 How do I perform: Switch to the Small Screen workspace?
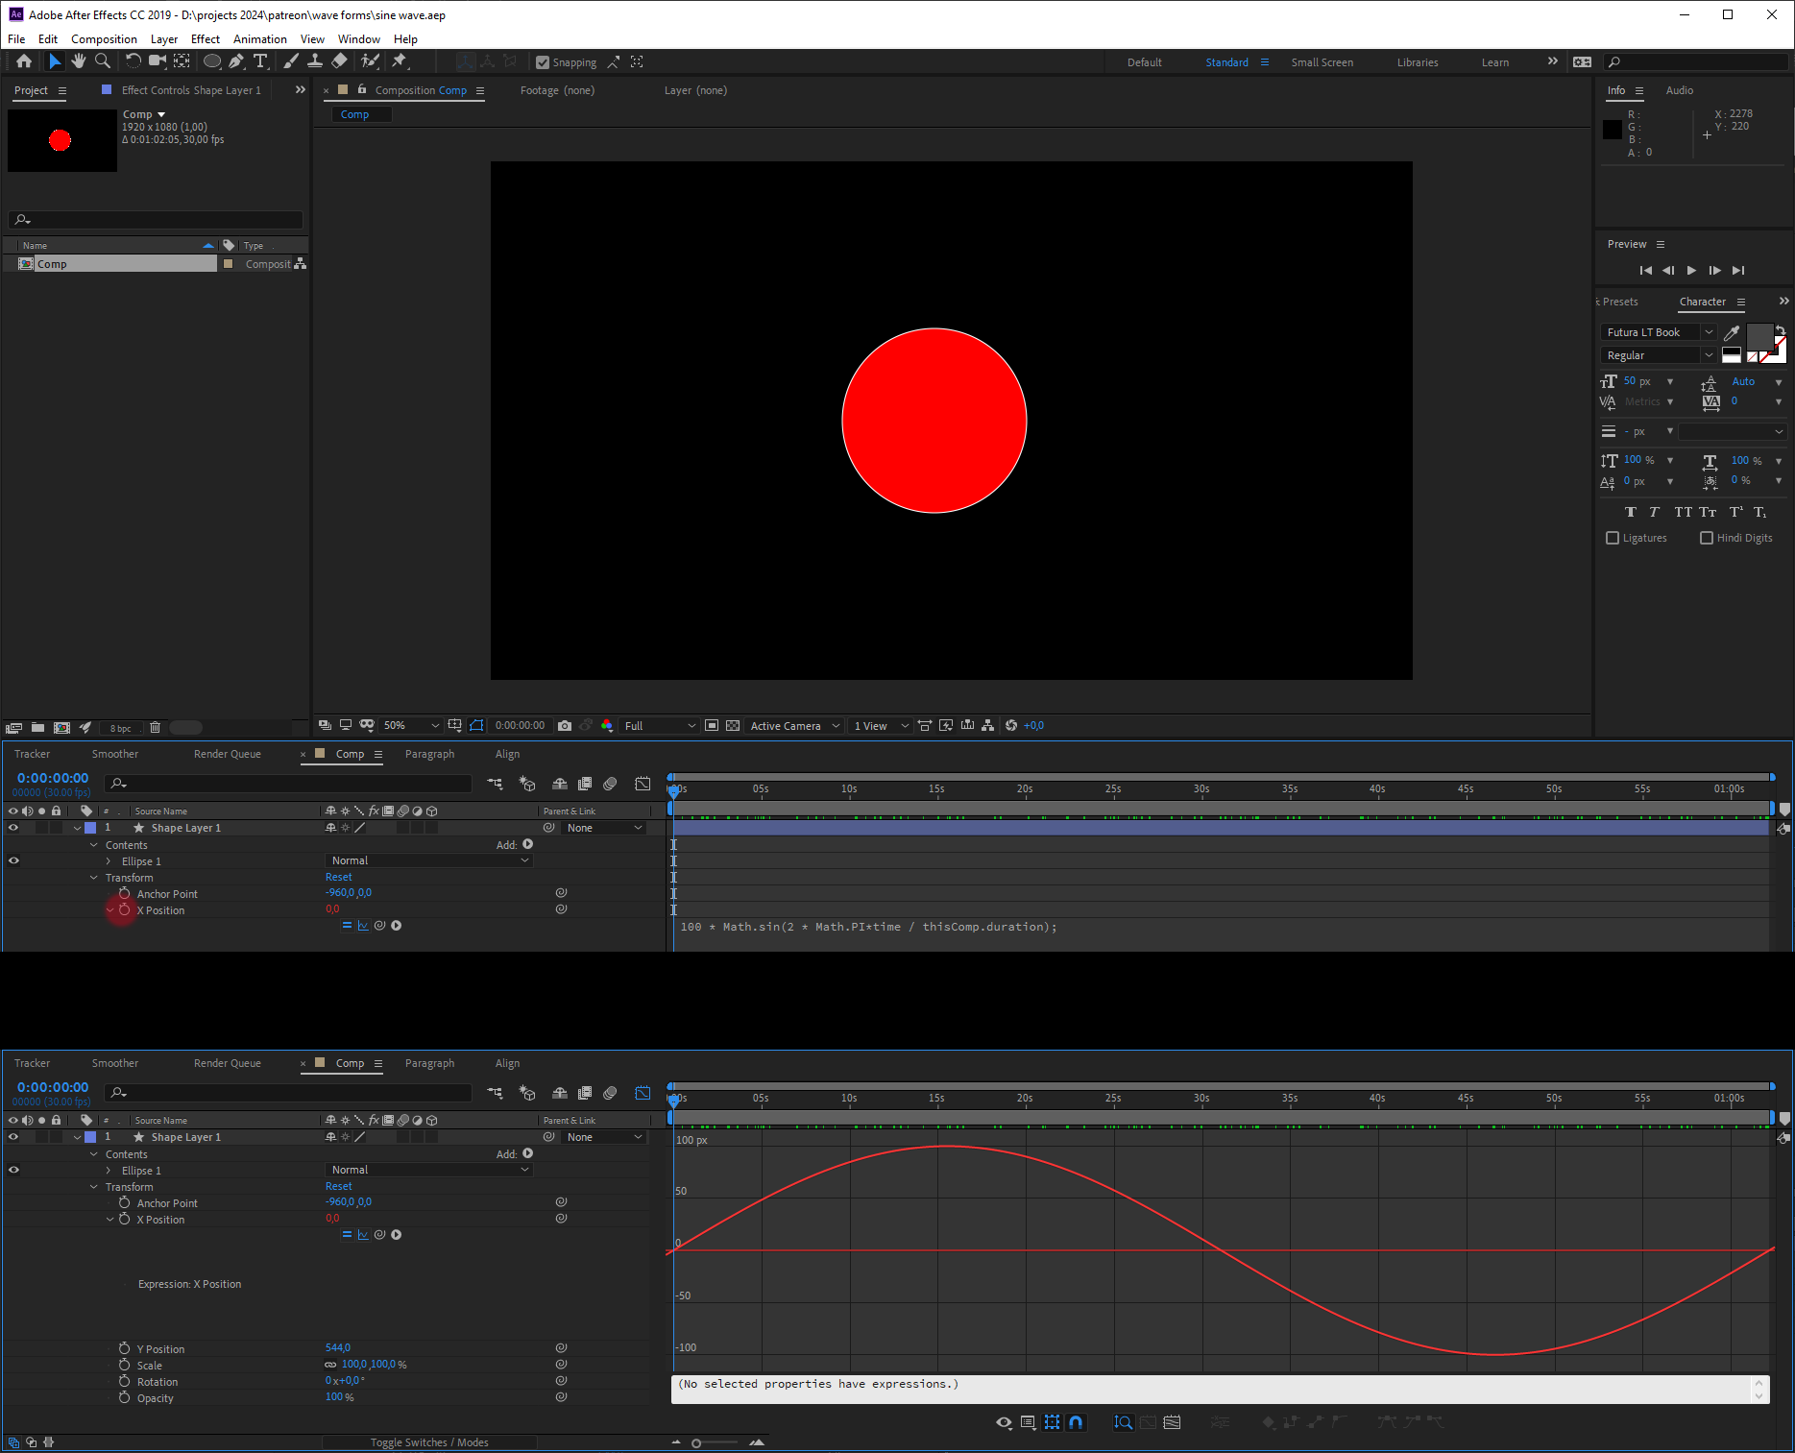click(x=1322, y=62)
